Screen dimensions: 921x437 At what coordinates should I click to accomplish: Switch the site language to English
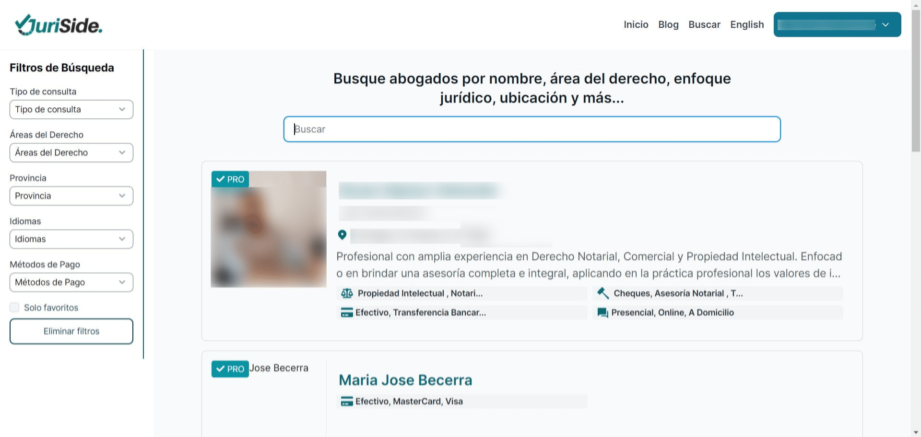click(747, 24)
